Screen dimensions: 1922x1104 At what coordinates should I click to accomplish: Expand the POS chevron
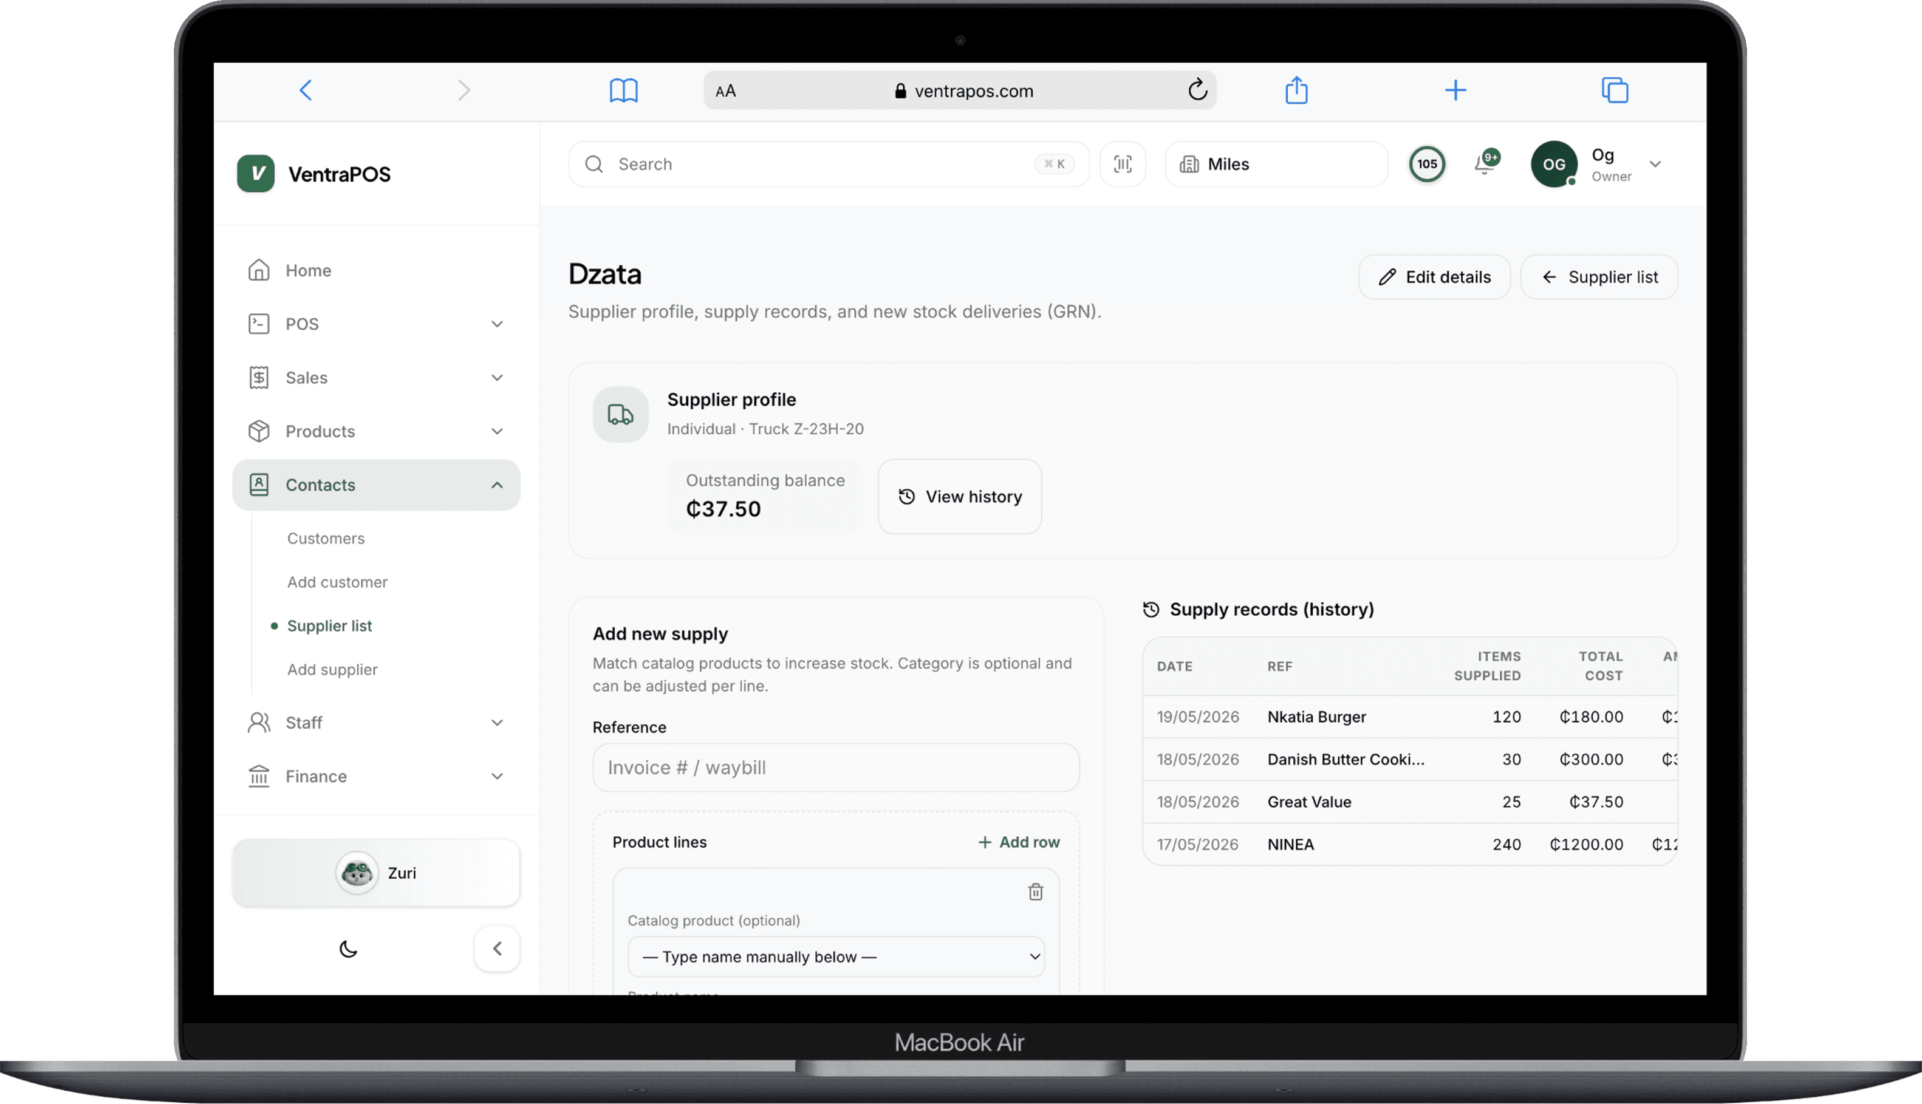tap(497, 324)
